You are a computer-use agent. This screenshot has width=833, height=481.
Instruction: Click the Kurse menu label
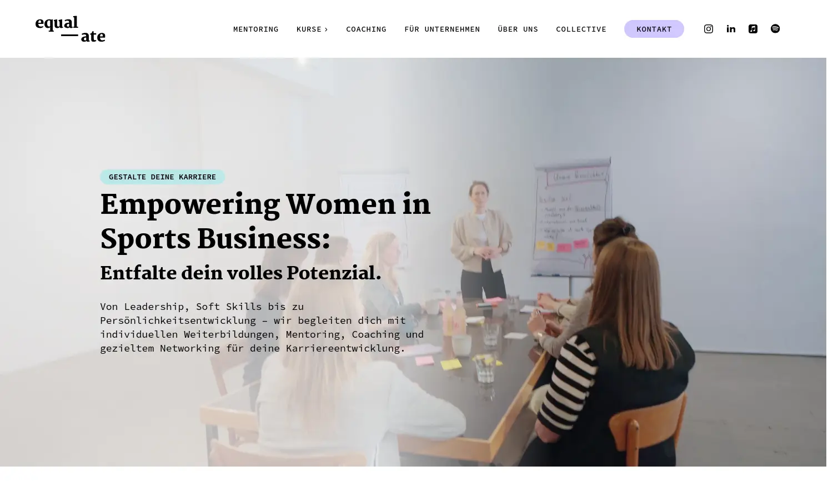point(309,29)
